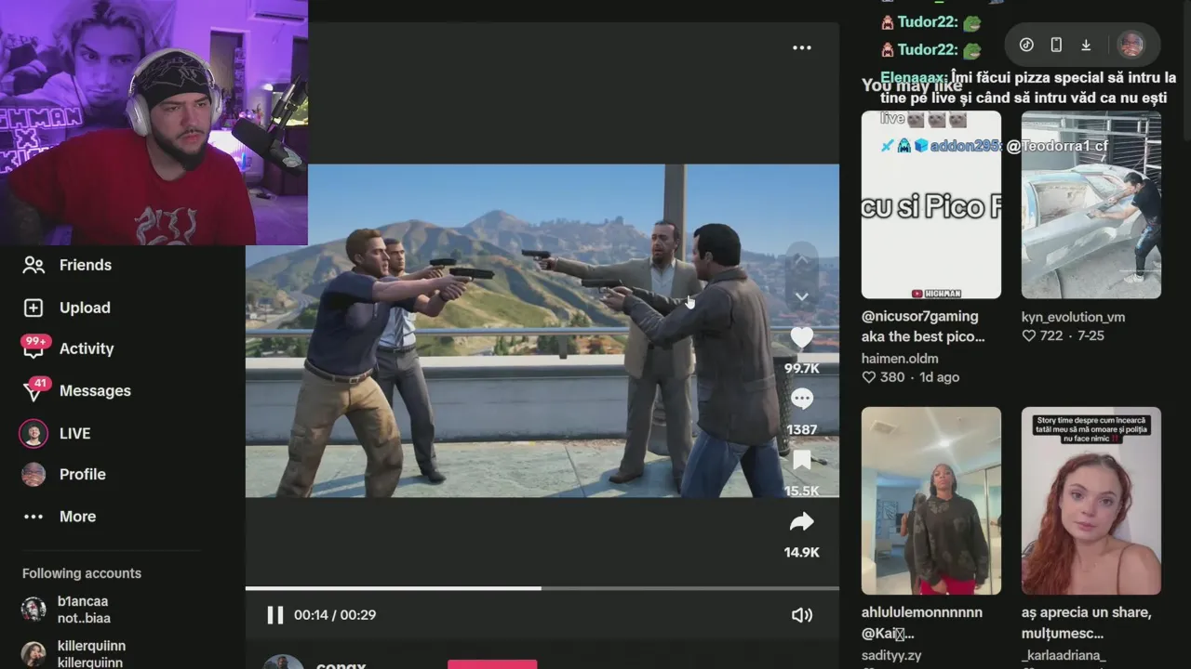The width and height of the screenshot is (1191, 669).
Task: Open b1ancaa following account
Action: [x=84, y=610]
